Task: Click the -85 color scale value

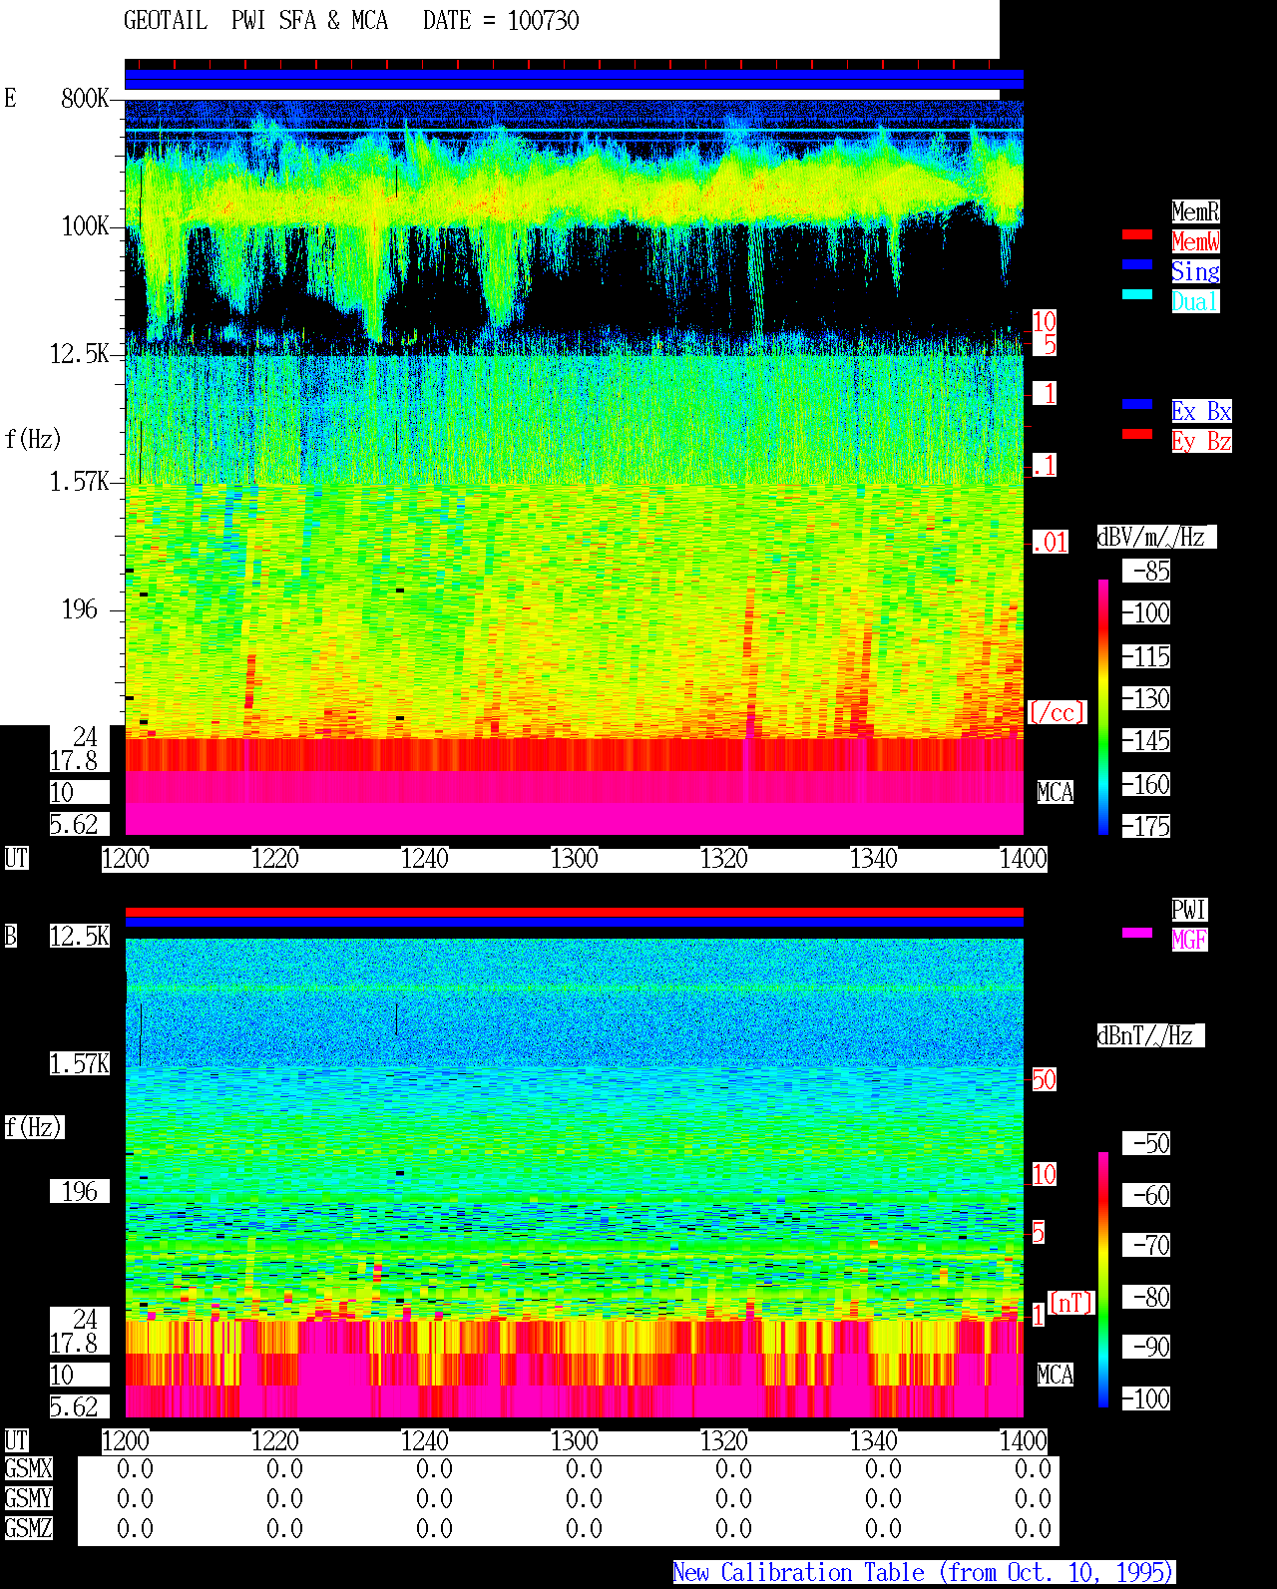Action: (x=1146, y=571)
